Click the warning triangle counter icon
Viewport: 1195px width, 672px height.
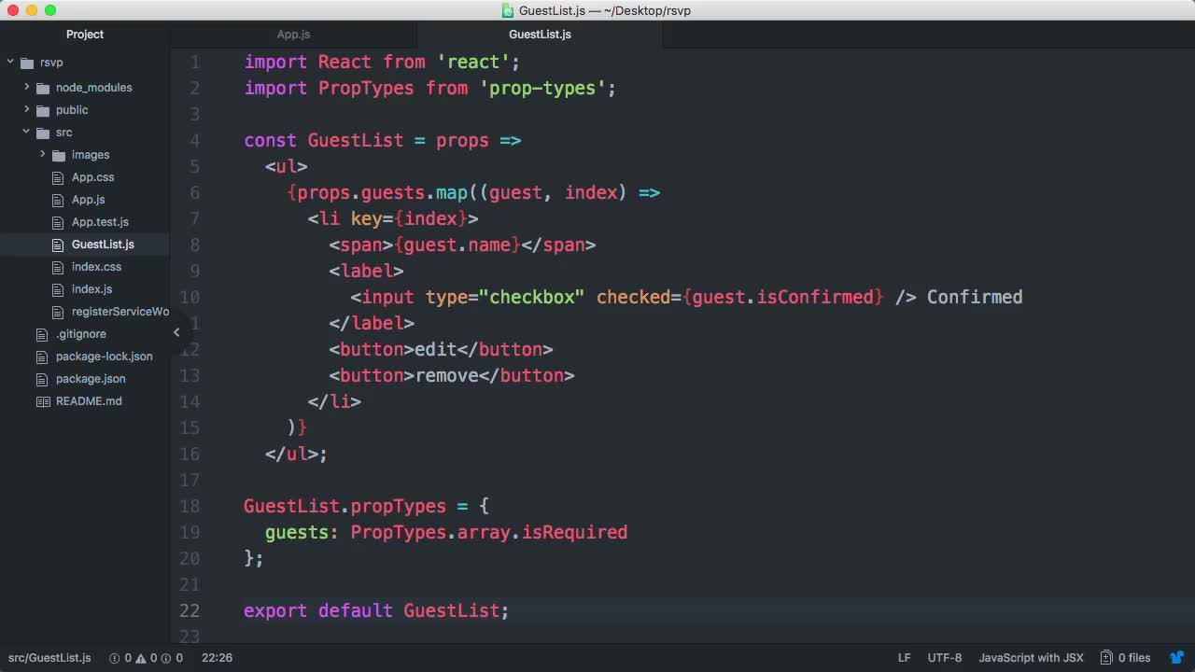tap(140, 657)
